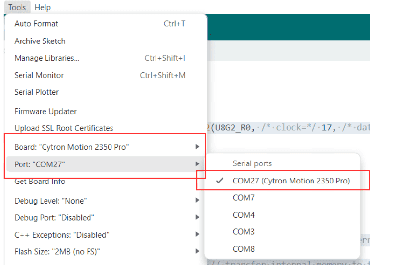This screenshot has height=265, width=401.
Task: Expand the Flash Size submenu
Action: tap(197, 252)
